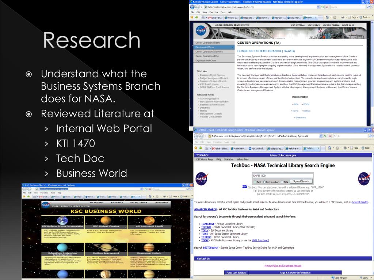Select Doc Number radio button in TechDoc search
This screenshot has height=280, width=374.
(264, 182)
